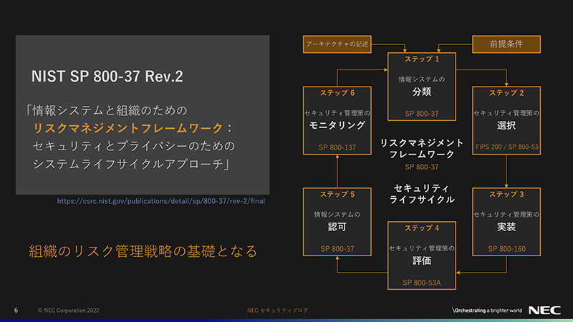Click the FIPS 200 / SP 800-53 reference
This screenshot has height=322, width=573.
[x=506, y=147]
